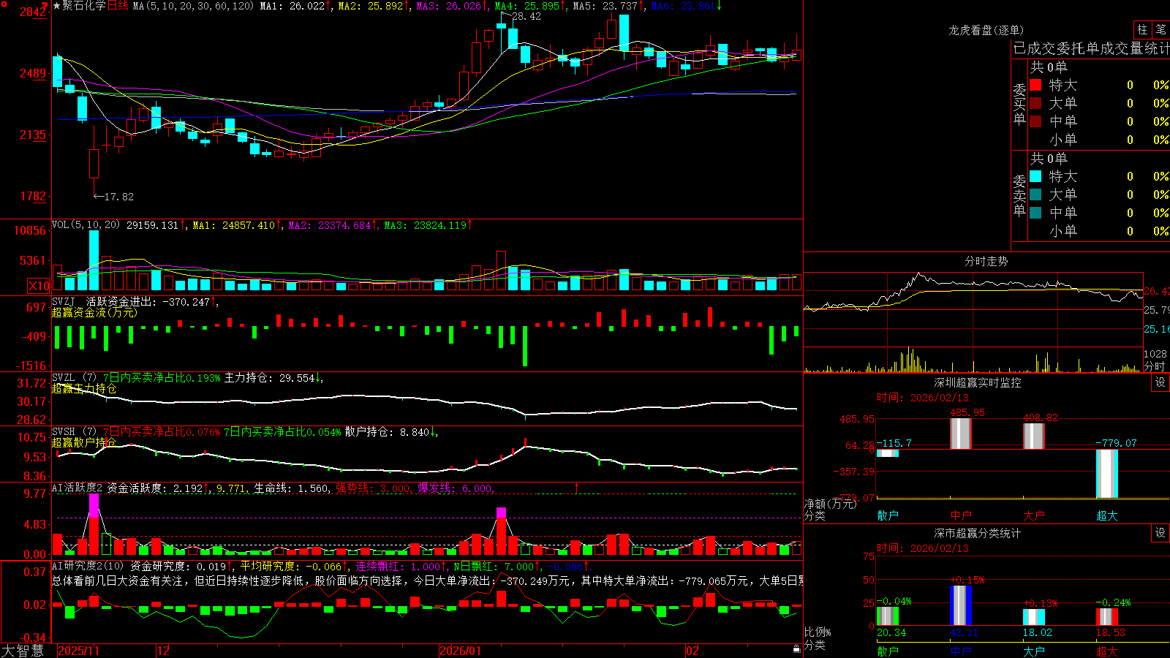Click 散户 bar in 深圳超赢实时监控
The height and width of the screenshot is (658, 1170).
pos(888,453)
